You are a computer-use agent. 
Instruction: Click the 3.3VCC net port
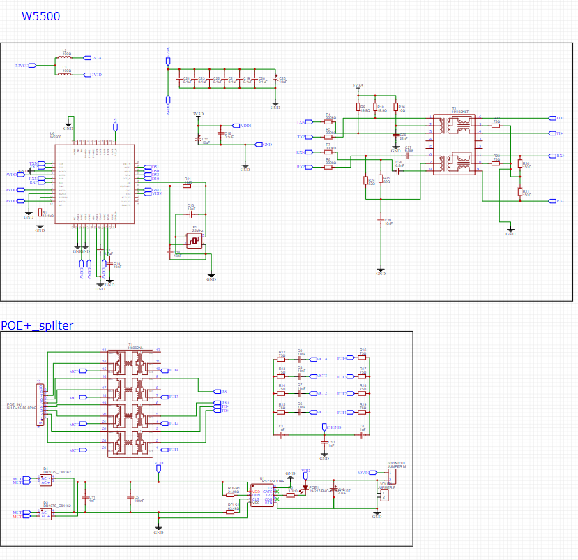[x=33, y=66]
